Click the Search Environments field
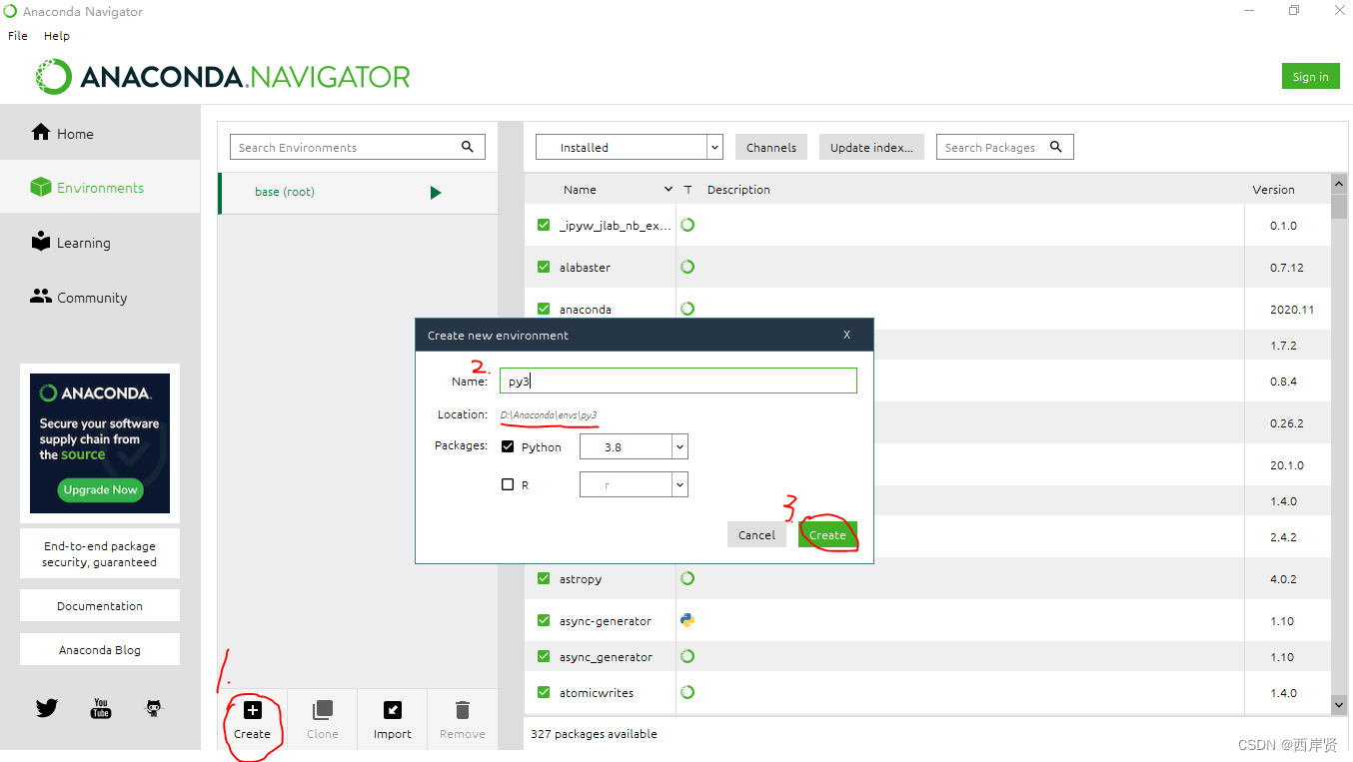 (x=358, y=147)
